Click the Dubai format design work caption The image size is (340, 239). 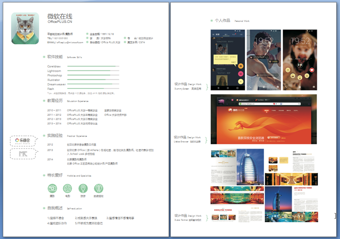pos(188,217)
